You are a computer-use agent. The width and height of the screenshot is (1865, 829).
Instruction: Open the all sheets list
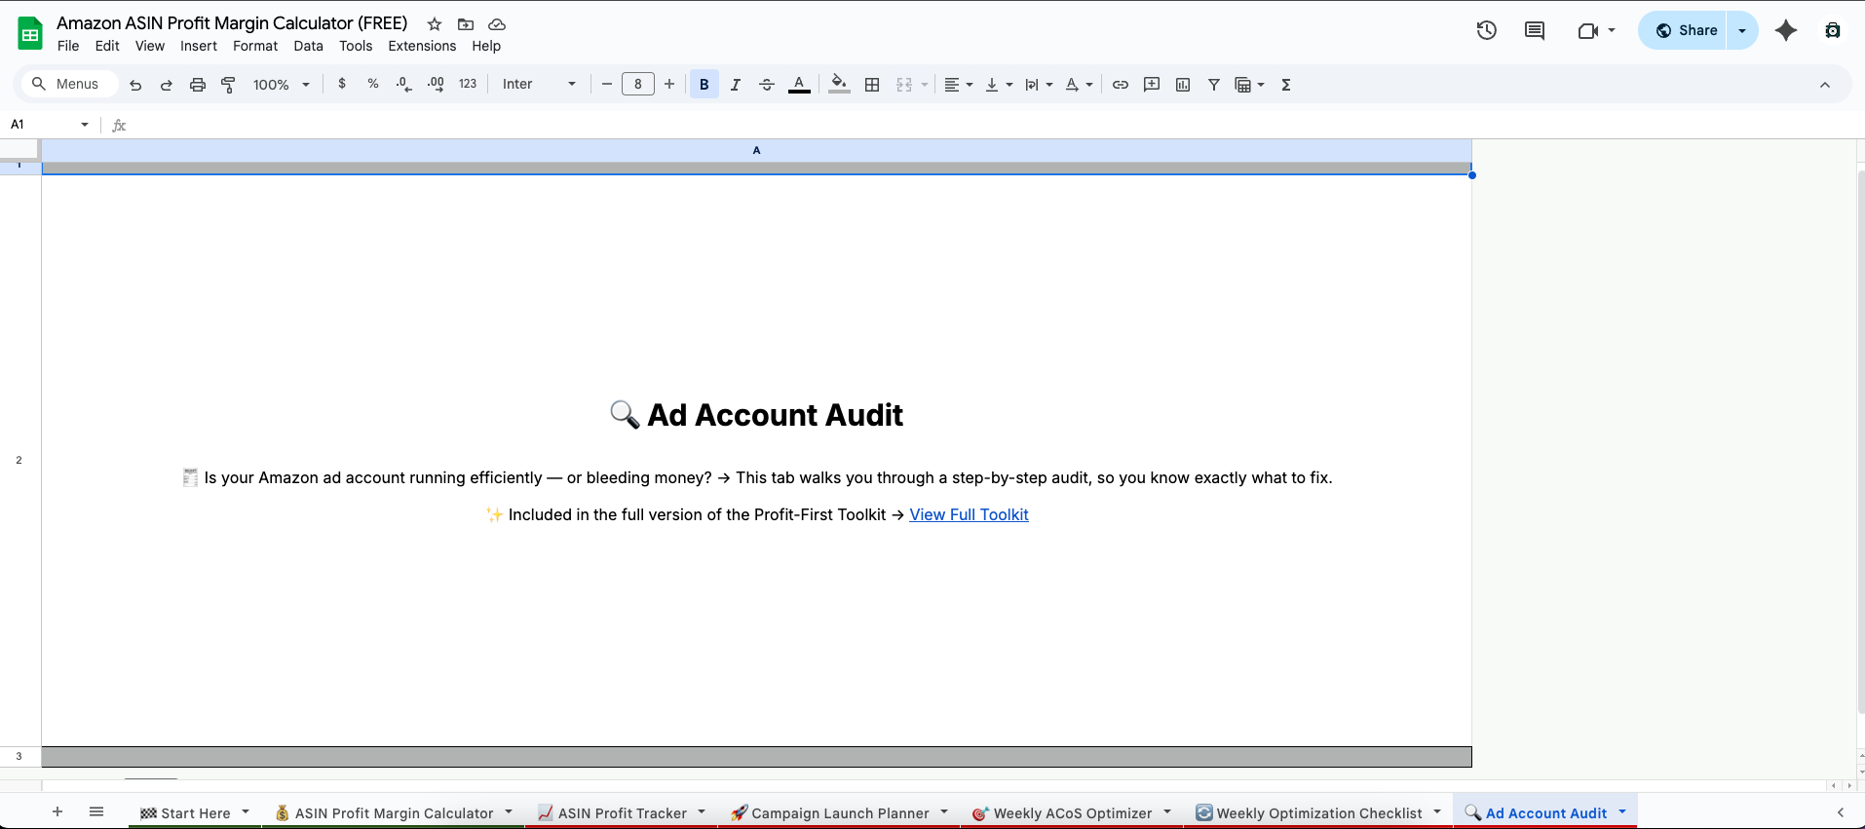[96, 811]
